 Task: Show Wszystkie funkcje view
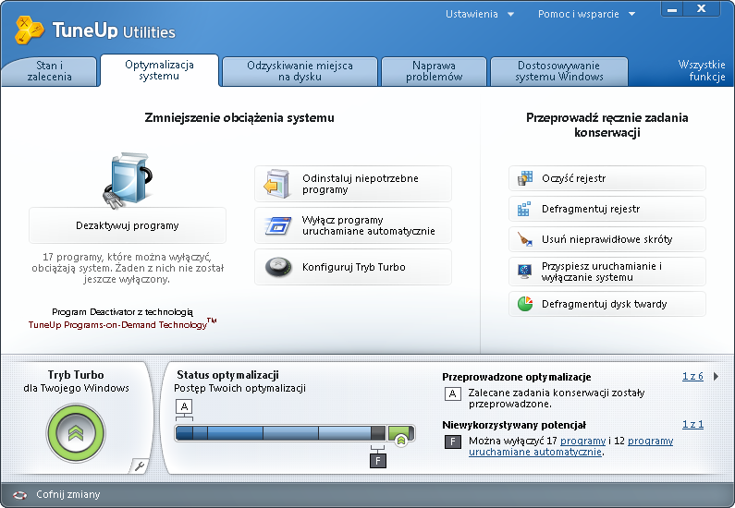point(702,71)
